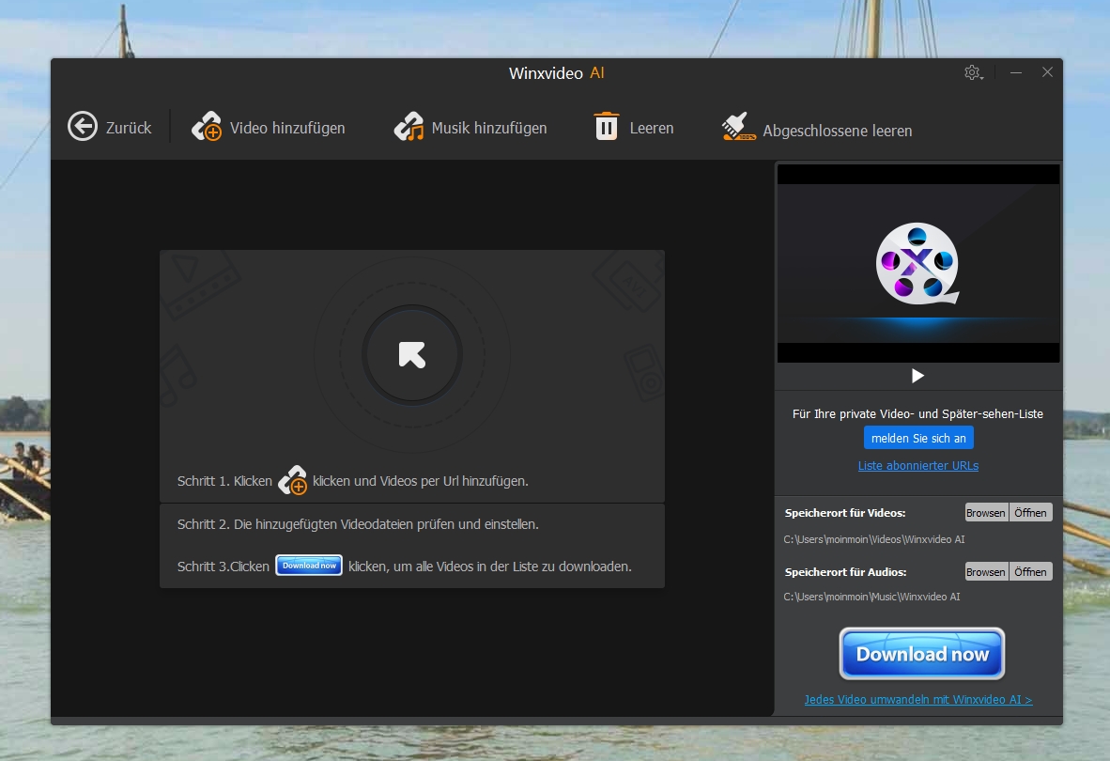Click the Abgeschlossene leeren broom icon
This screenshot has height=761, width=1110.
738,127
